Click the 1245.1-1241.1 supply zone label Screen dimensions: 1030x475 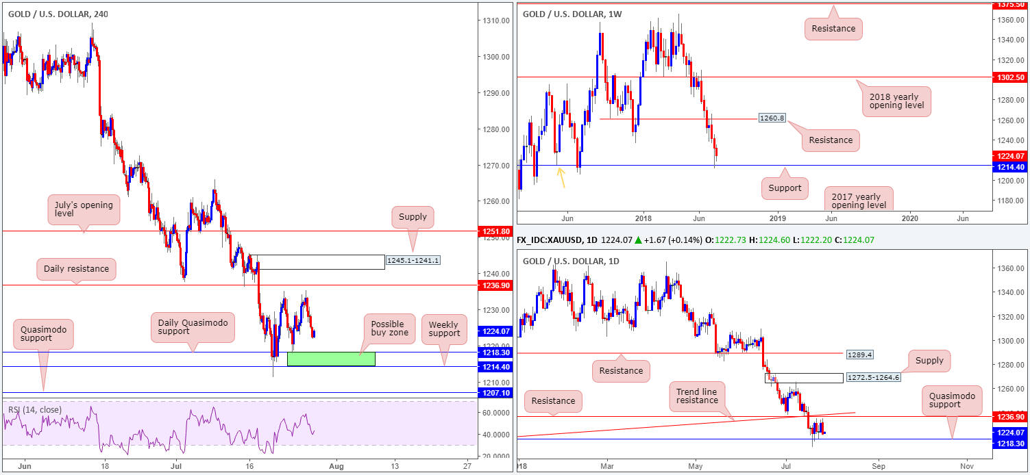pyautogui.click(x=412, y=260)
